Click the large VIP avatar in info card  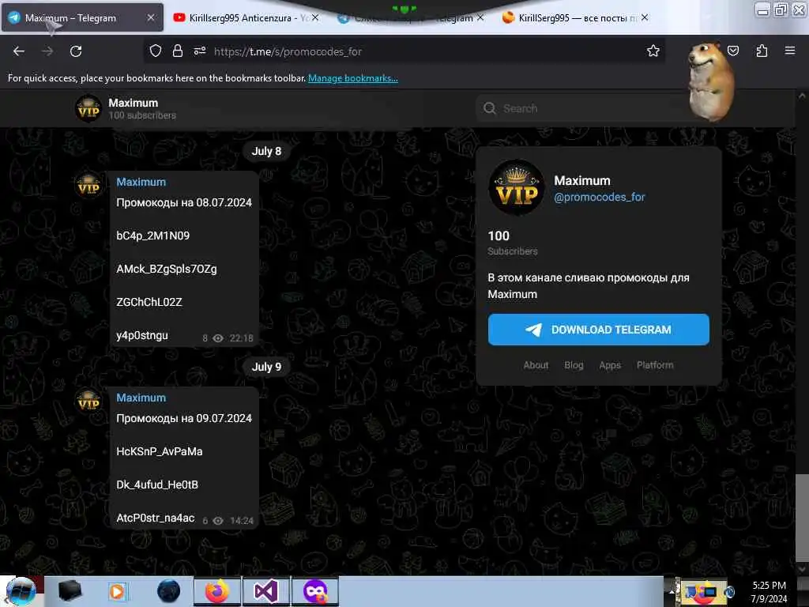517,188
